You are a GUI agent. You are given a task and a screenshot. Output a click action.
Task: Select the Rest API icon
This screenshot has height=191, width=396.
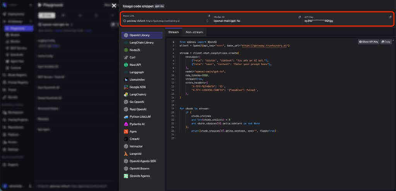(126, 65)
